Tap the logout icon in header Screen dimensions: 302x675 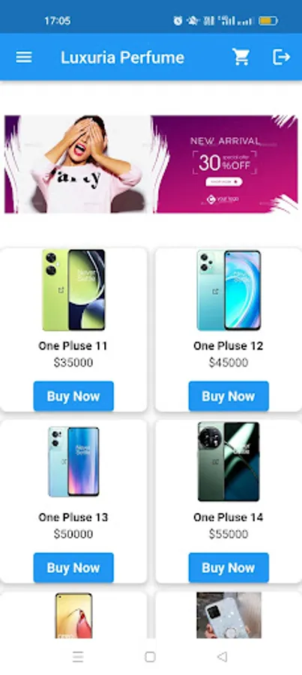coord(281,57)
